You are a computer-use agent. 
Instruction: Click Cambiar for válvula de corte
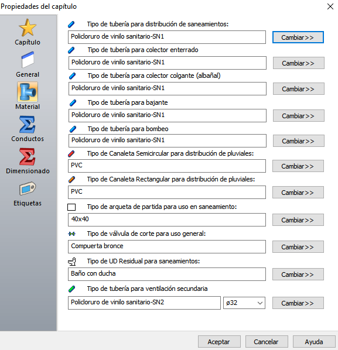click(x=298, y=246)
